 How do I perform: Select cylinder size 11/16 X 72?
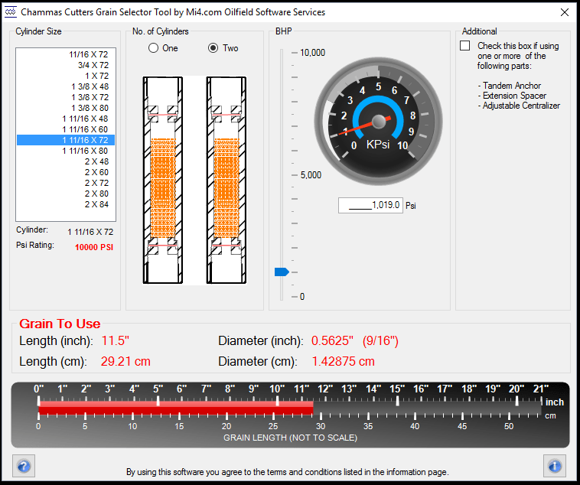[66, 54]
